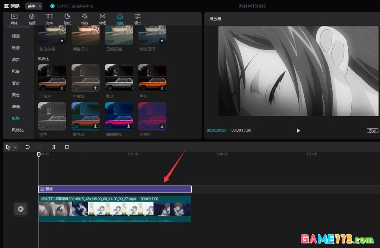Click the 风格化 section heading
This screenshot has height=248, width=380.
point(43,59)
